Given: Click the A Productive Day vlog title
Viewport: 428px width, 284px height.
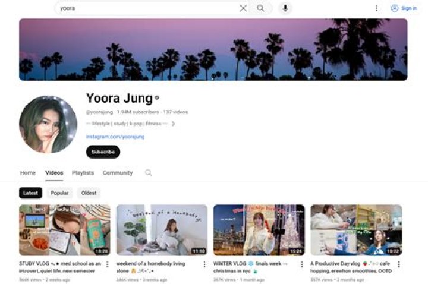Looking at the screenshot, I should point(351,267).
